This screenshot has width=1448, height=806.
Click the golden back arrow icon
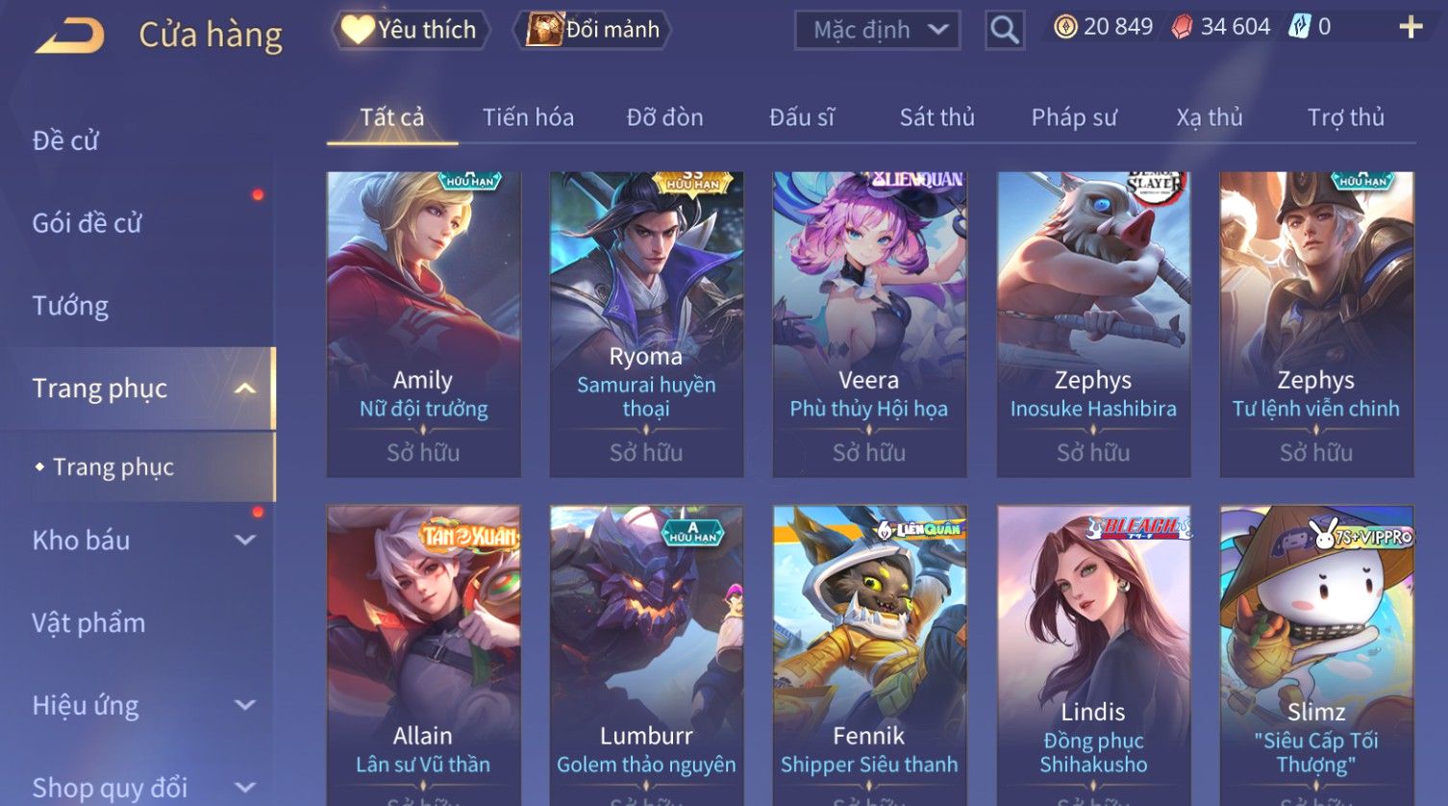coord(69,36)
